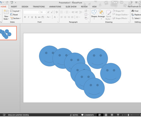Align text right
The image size is (141, 117).
pos(69,17)
